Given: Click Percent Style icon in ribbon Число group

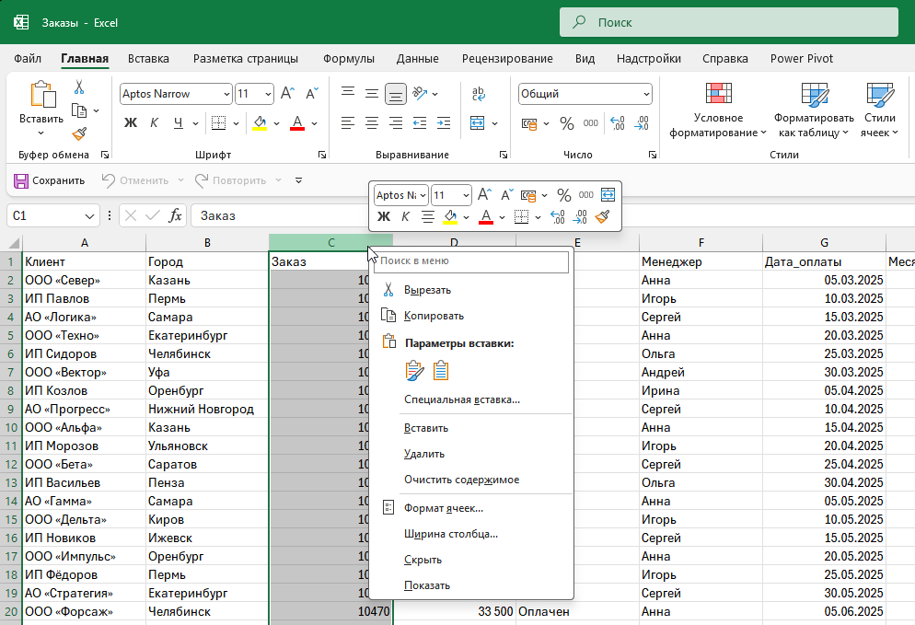Looking at the screenshot, I should click(x=566, y=123).
